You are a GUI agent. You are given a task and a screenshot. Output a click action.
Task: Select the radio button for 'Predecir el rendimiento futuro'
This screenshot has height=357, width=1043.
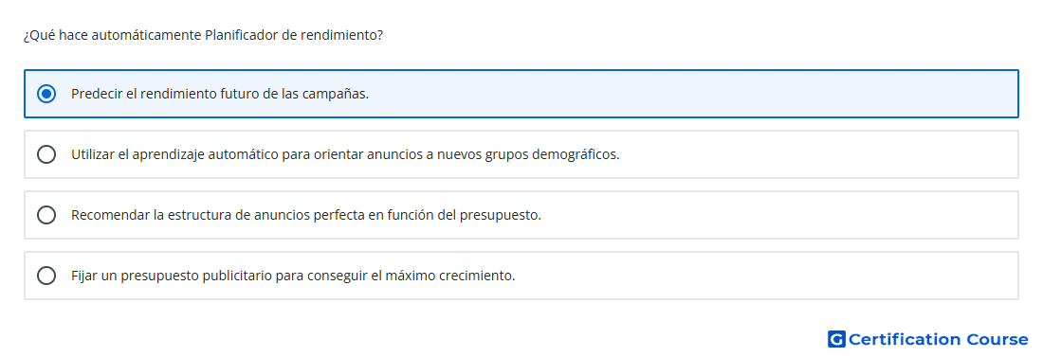[x=46, y=94]
